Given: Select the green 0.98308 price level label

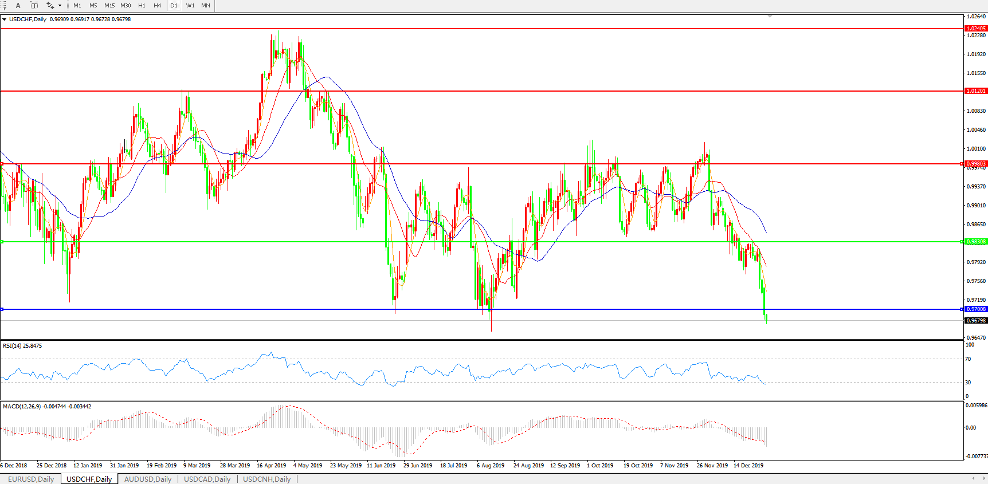Looking at the screenshot, I should (x=976, y=242).
